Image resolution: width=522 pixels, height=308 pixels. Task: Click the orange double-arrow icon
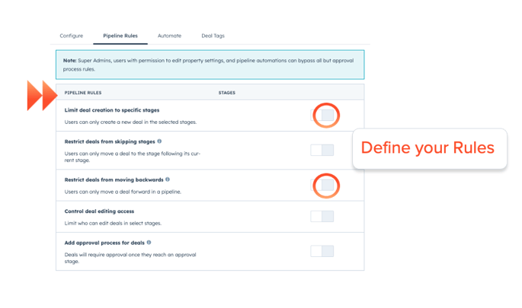coord(42,95)
